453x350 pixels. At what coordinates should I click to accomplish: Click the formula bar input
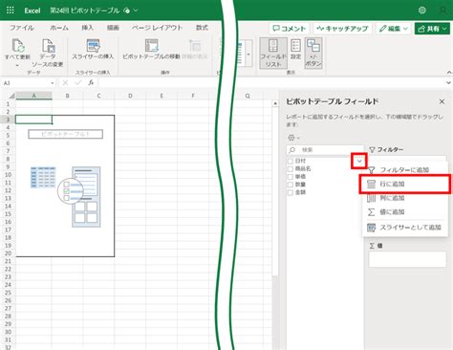coord(270,83)
